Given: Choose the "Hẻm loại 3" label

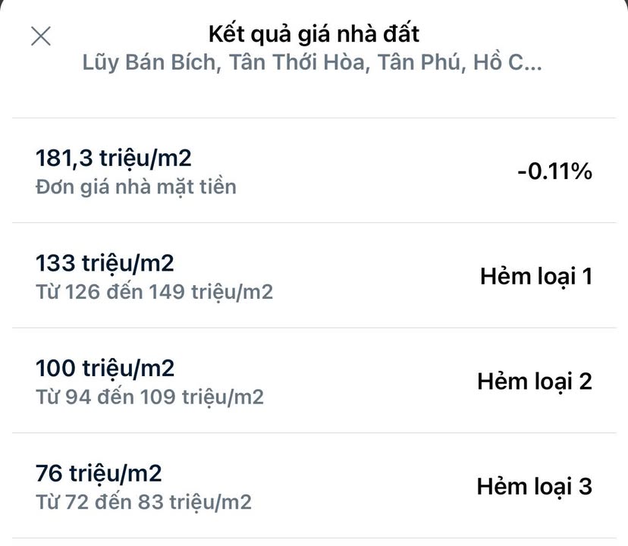Looking at the screenshot, I should pos(534,486).
